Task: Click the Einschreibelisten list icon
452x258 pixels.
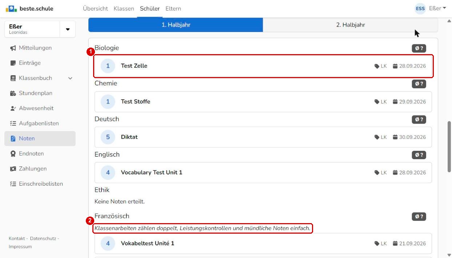Action: click(13, 184)
